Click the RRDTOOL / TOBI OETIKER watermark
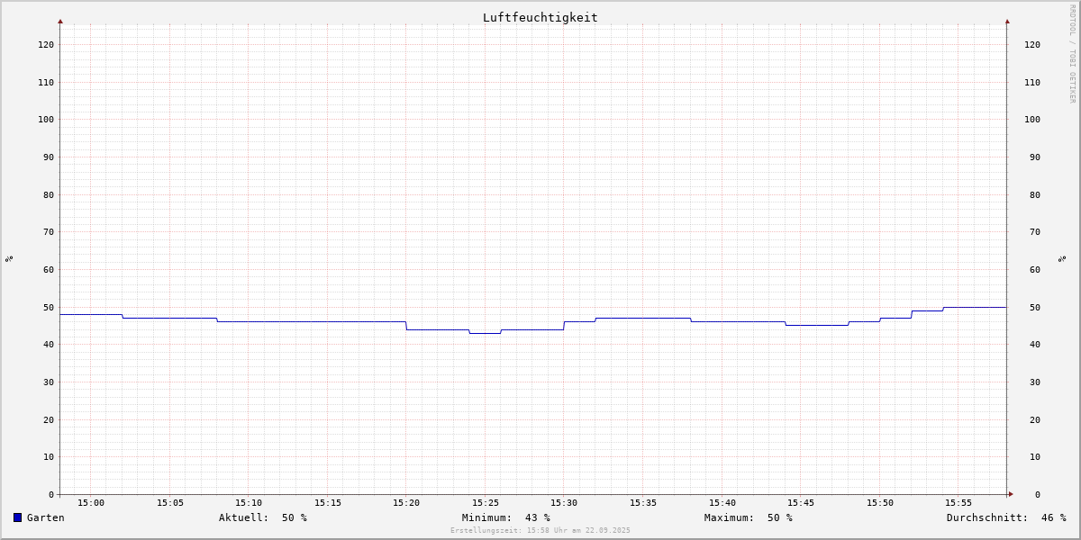Image resolution: width=1081 pixels, height=540 pixels. [1072, 54]
